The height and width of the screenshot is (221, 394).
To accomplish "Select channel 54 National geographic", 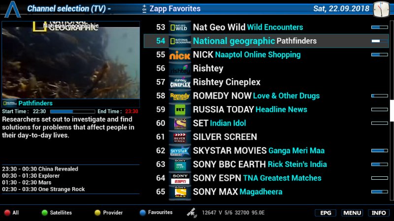I will (x=266, y=41).
